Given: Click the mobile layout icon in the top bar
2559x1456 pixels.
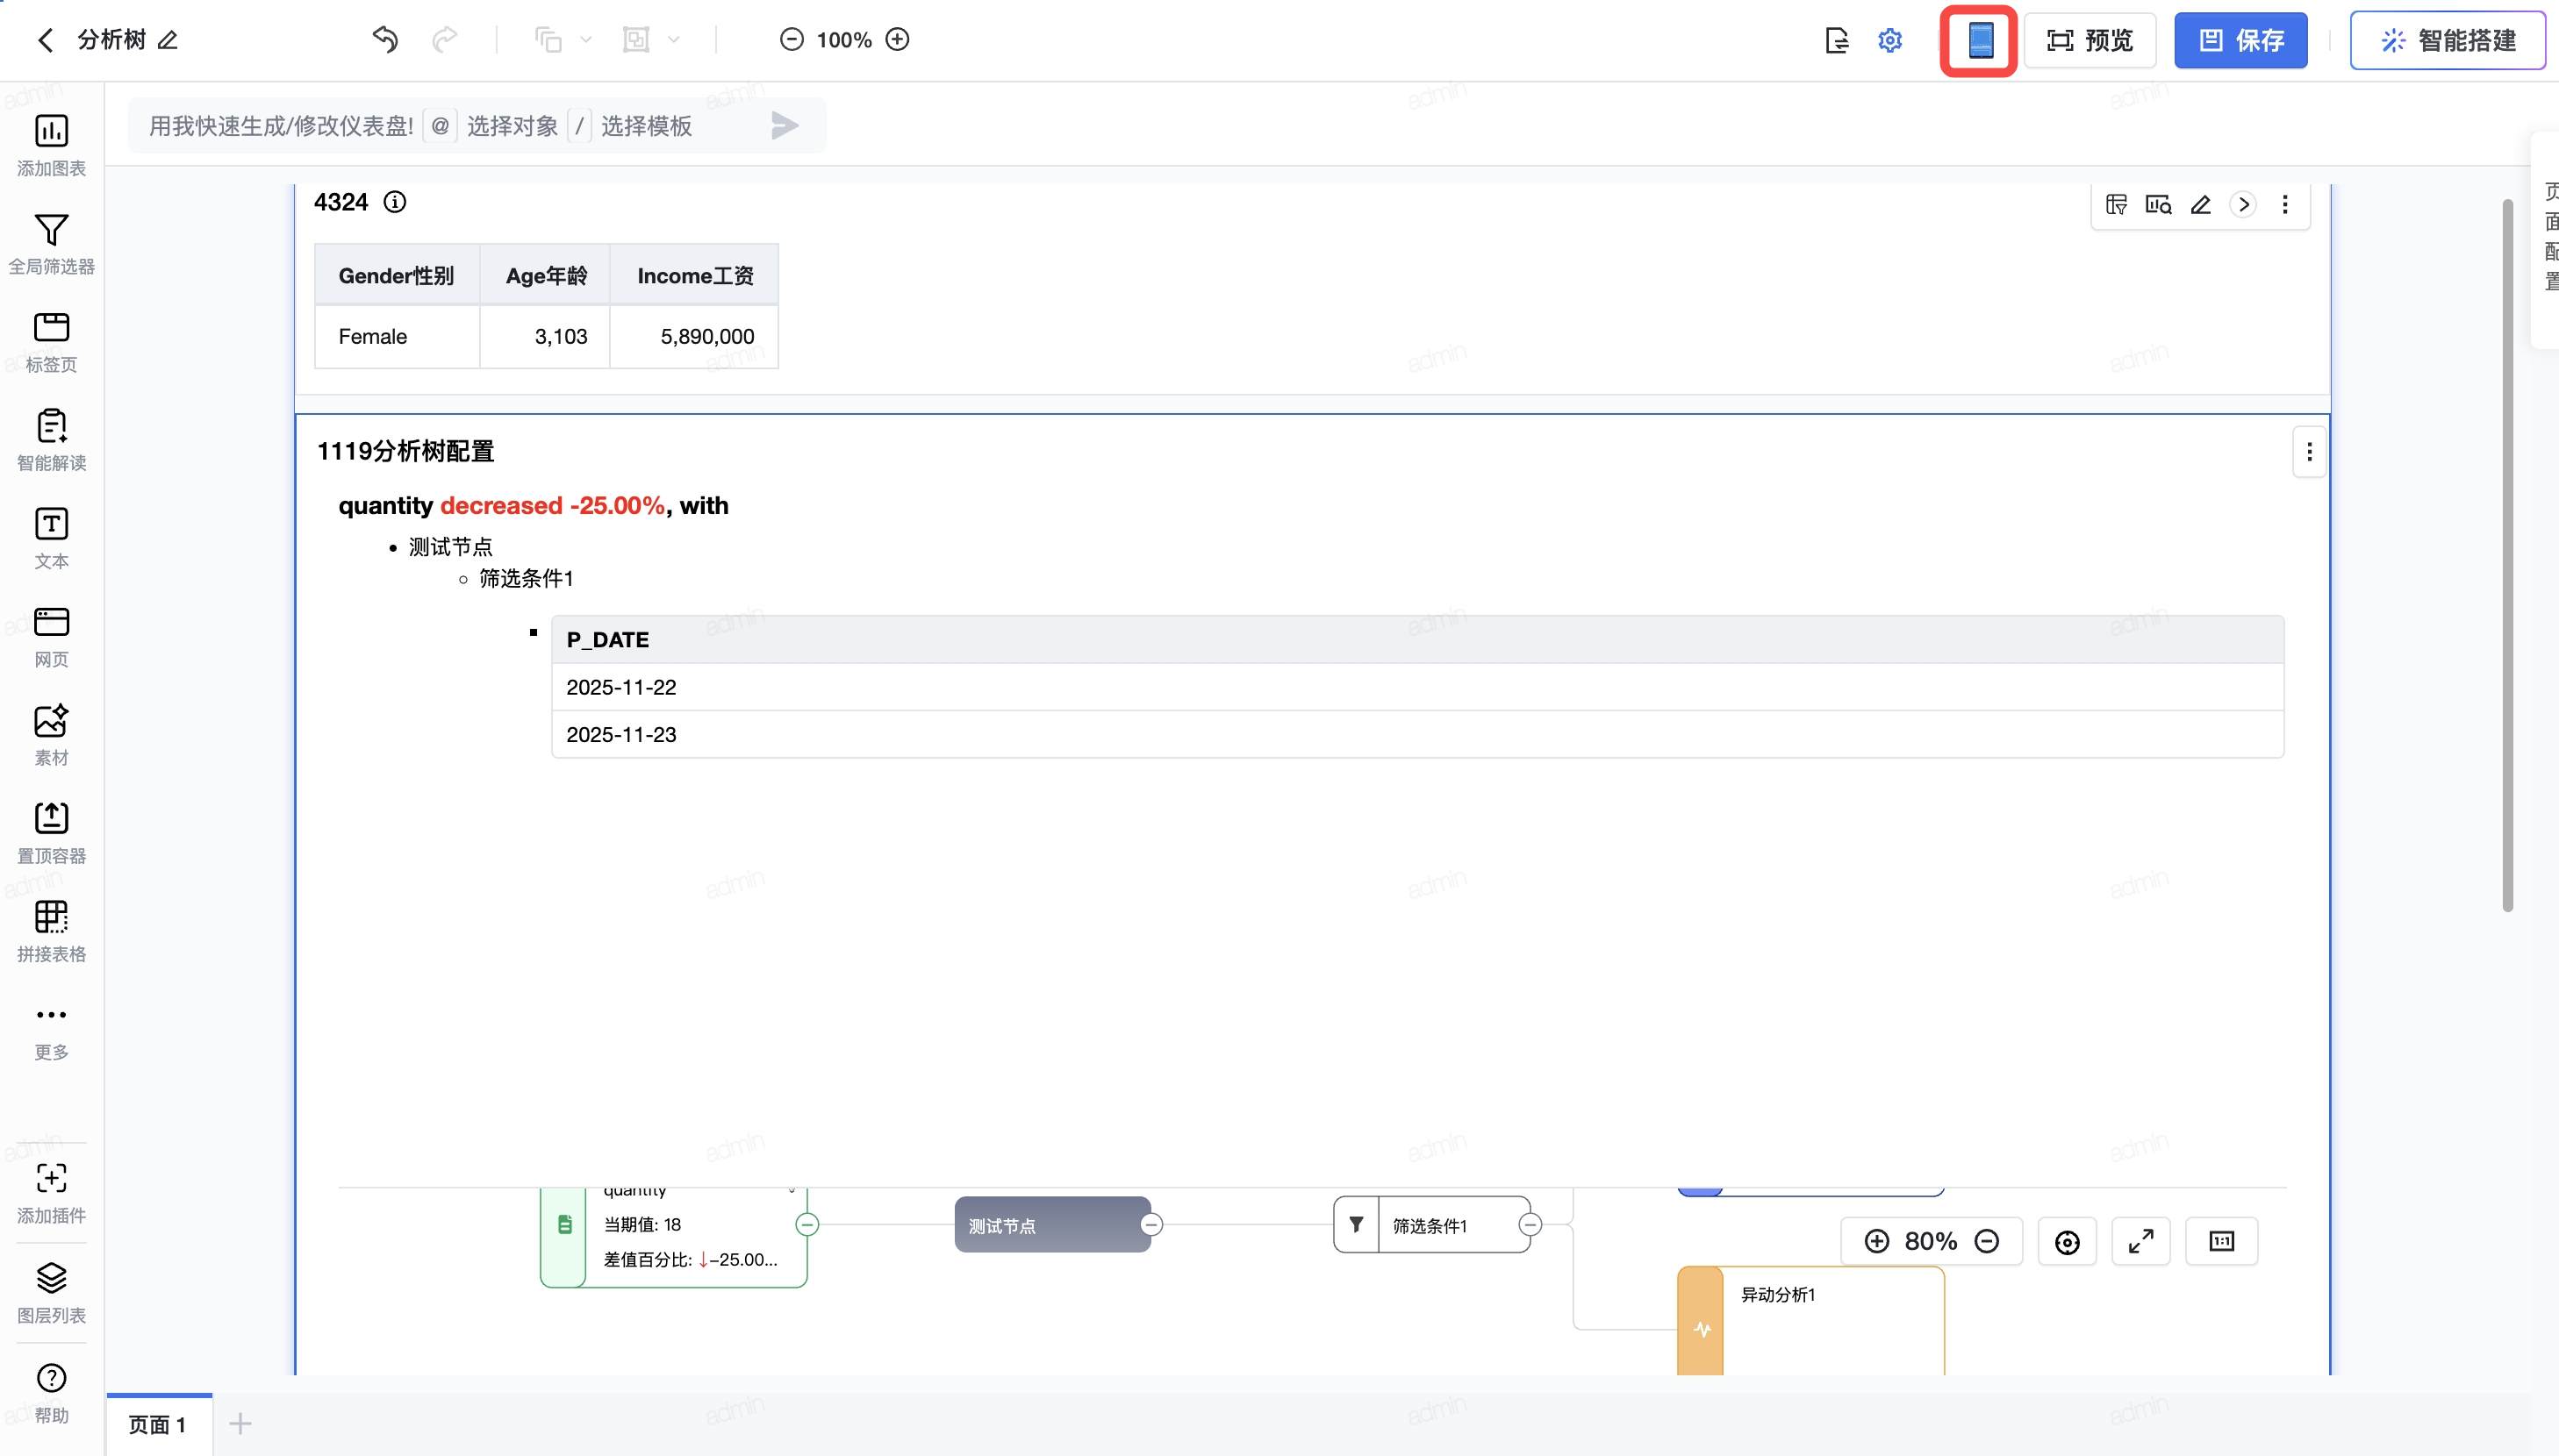Looking at the screenshot, I should (1979, 40).
